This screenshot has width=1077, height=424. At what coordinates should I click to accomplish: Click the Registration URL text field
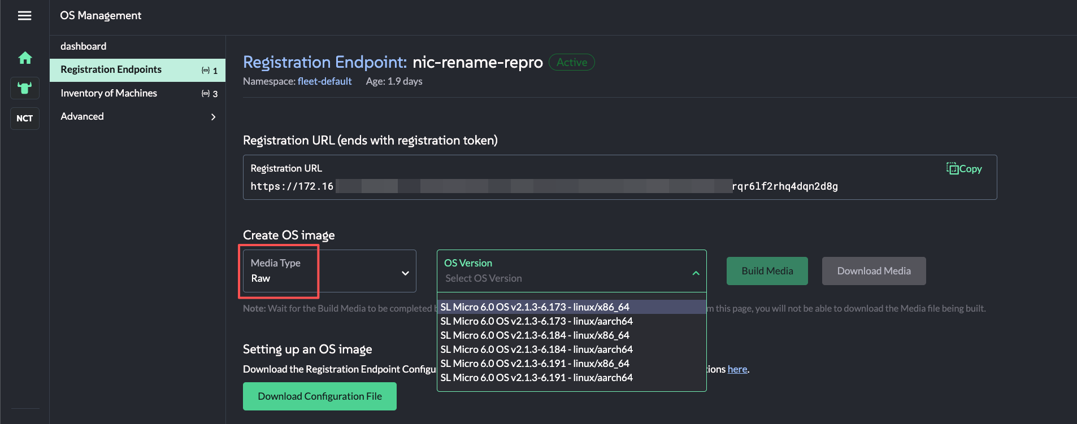click(x=620, y=177)
